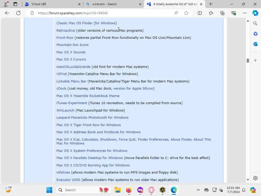Image resolution: width=261 pixels, height=196 pixels.
Task: Customize sidebar with the plus icon
Action: 255,60
